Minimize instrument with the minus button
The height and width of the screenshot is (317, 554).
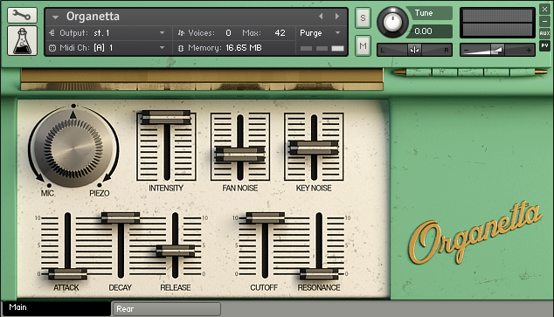(x=544, y=21)
